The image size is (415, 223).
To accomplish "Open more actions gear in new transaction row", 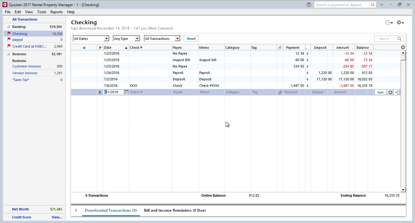I will click(x=390, y=92).
